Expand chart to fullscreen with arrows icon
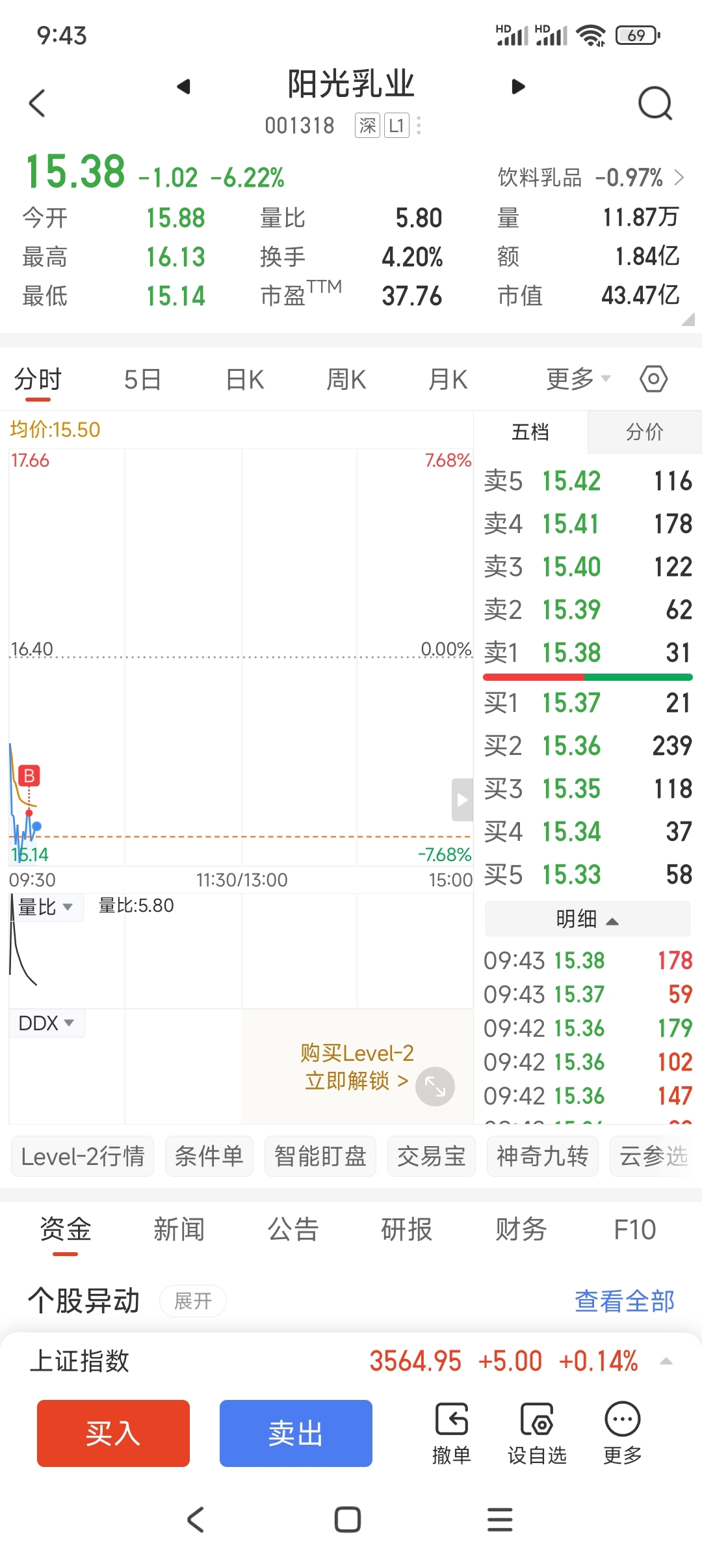The image size is (702, 1562). 435,1086
